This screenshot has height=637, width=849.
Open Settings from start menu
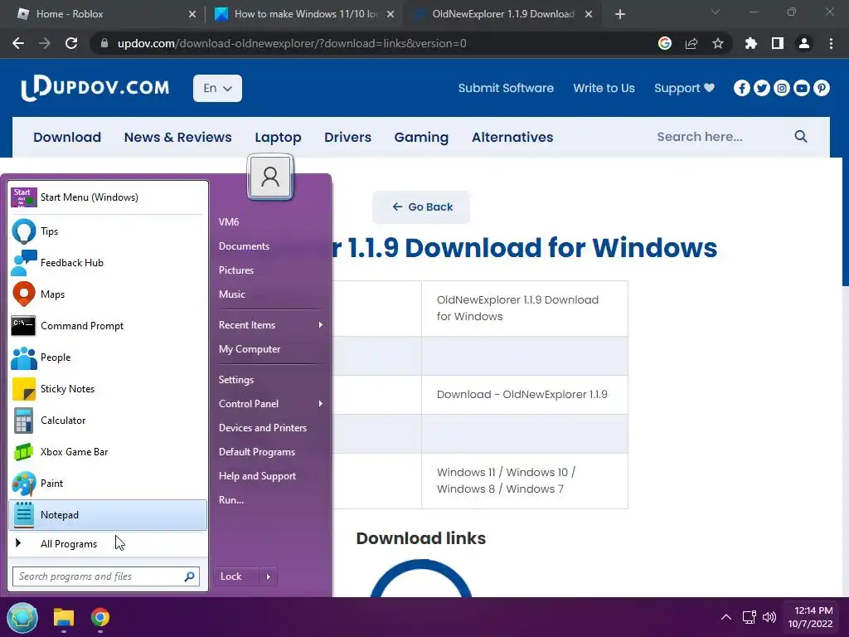236,380
